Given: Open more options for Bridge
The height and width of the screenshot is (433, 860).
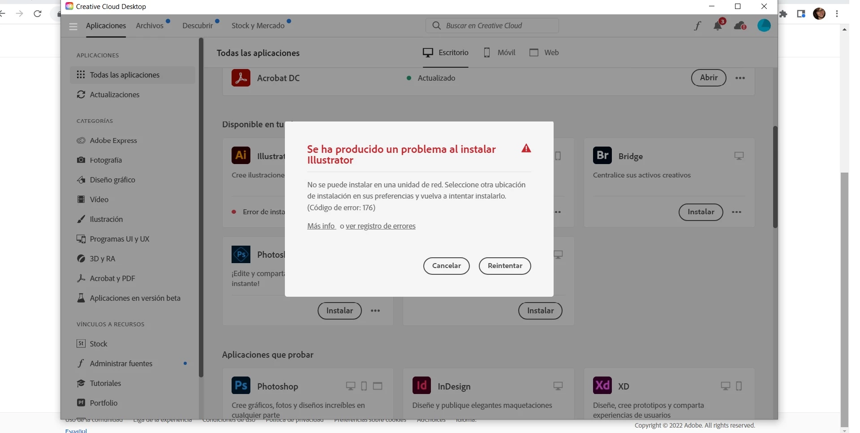Looking at the screenshot, I should coord(737,212).
